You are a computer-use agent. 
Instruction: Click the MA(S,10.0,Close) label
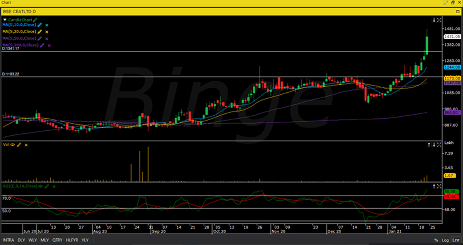pos(19,25)
